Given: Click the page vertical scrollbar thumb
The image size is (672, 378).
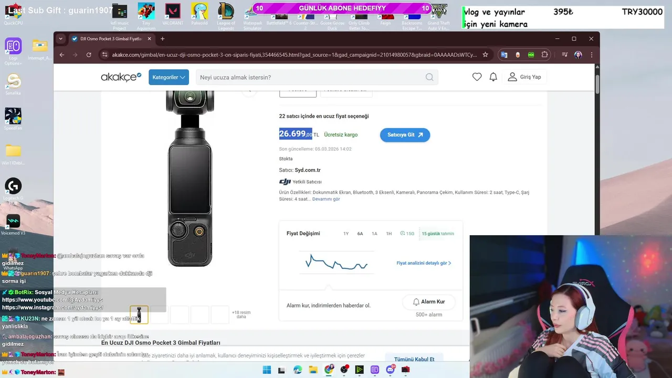Looking at the screenshot, I should [597, 84].
